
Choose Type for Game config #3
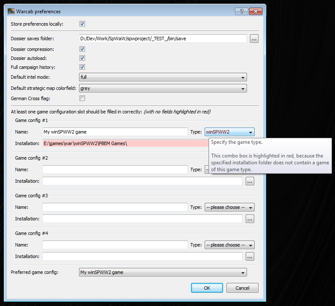[x=229, y=207]
